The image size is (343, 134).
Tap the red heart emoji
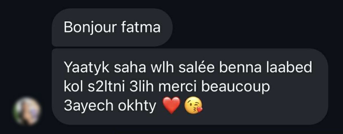[172, 105]
